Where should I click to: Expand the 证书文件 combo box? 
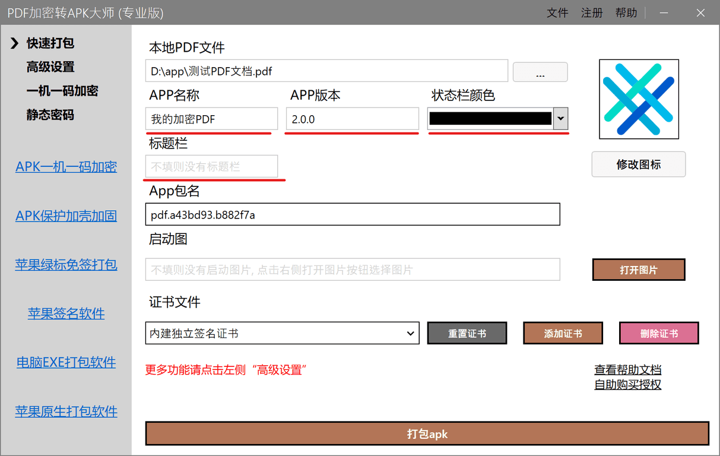pyautogui.click(x=412, y=333)
